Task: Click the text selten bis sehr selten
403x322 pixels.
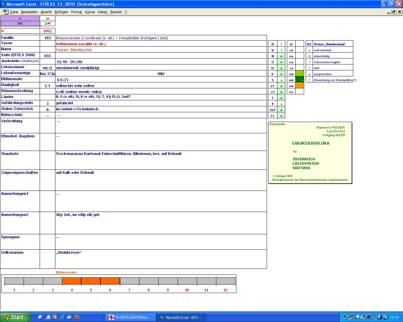Action: pos(75,86)
